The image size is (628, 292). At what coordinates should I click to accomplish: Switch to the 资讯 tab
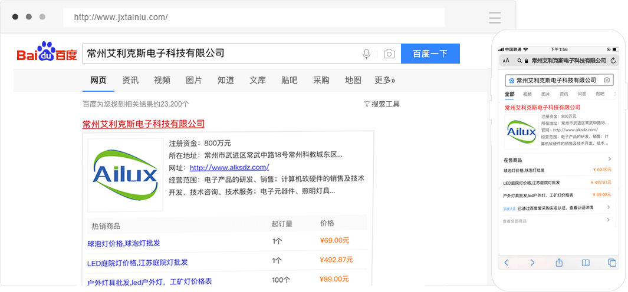pos(130,80)
